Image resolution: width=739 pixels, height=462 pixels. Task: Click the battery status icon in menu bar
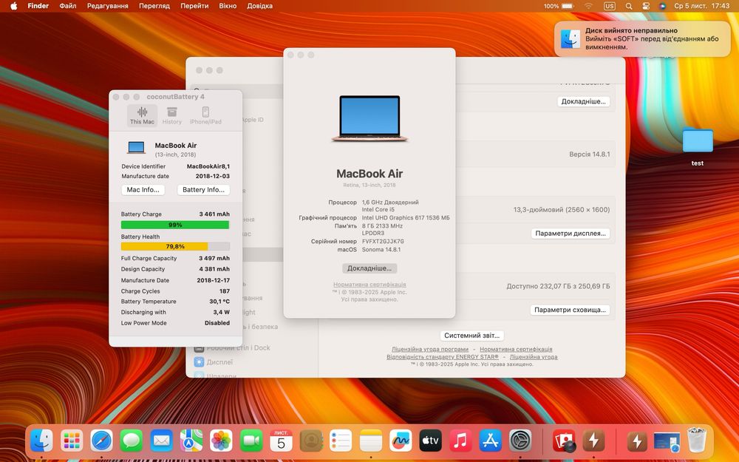[x=568, y=6]
